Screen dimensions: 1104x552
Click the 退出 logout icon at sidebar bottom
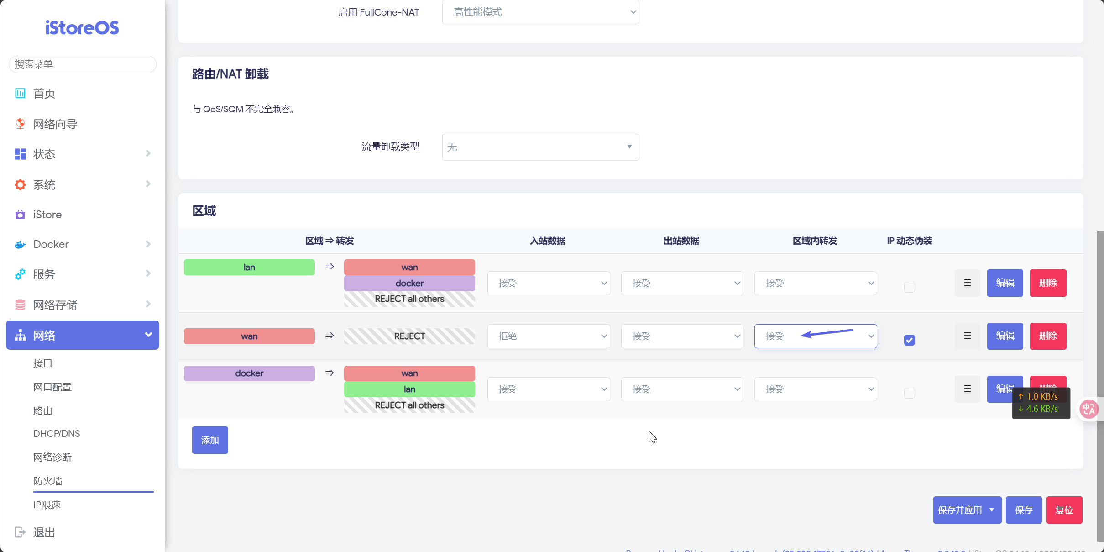click(20, 532)
